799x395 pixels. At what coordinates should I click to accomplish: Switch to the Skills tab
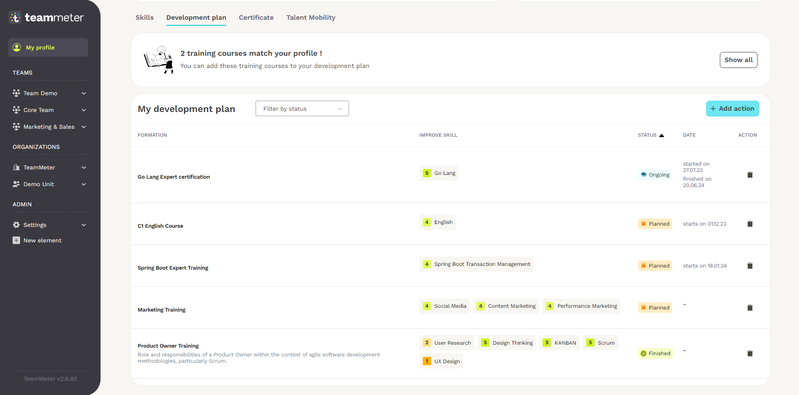tap(145, 18)
